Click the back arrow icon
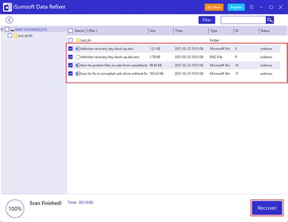Viewport: 288px width, 222px height. pos(9,20)
